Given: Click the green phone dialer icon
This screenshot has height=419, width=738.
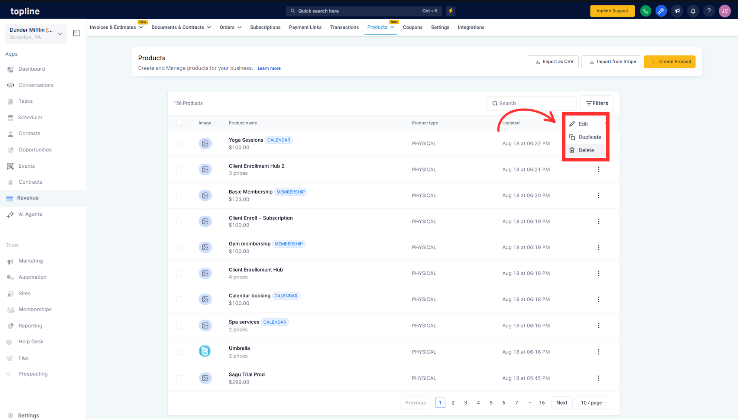Looking at the screenshot, I should pyautogui.click(x=645, y=11).
